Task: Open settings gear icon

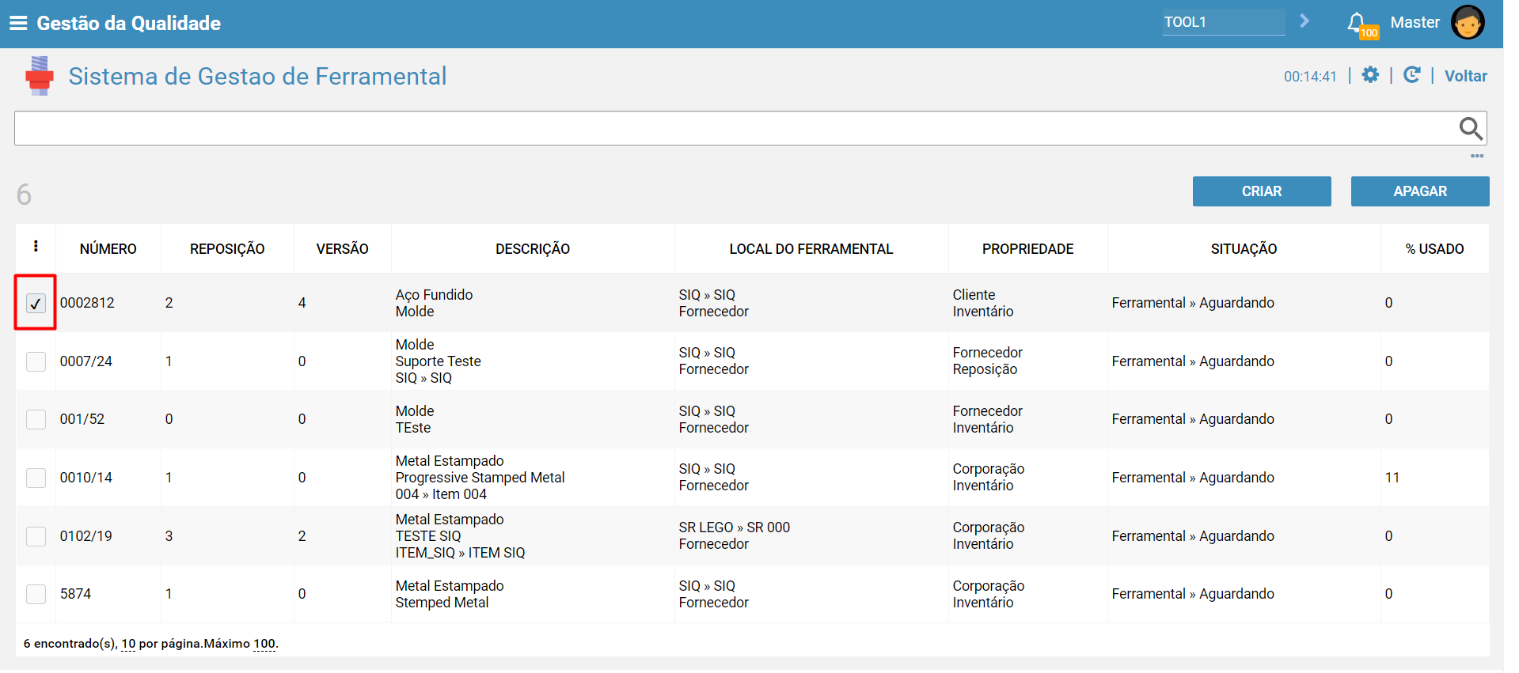Action: point(1370,75)
